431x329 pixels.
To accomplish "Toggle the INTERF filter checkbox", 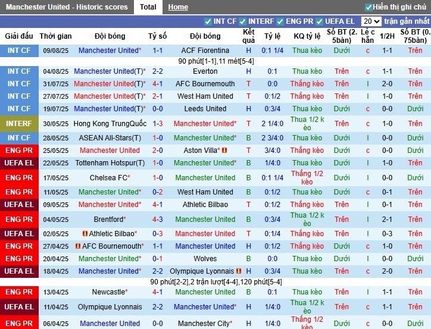I will click(242, 21).
